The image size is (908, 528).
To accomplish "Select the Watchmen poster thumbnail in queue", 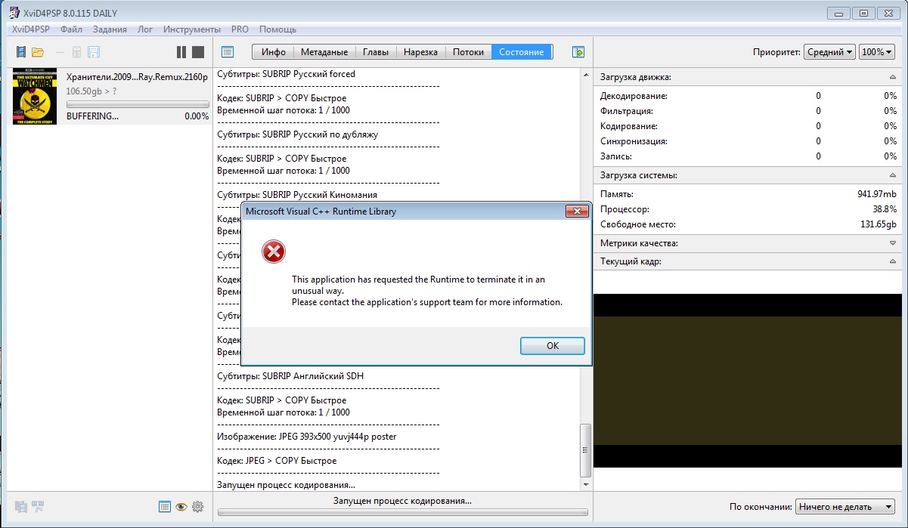I will click(x=35, y=97).
